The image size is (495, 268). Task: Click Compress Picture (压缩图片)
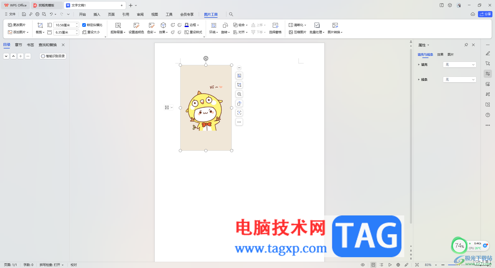(x=298, y=32)
